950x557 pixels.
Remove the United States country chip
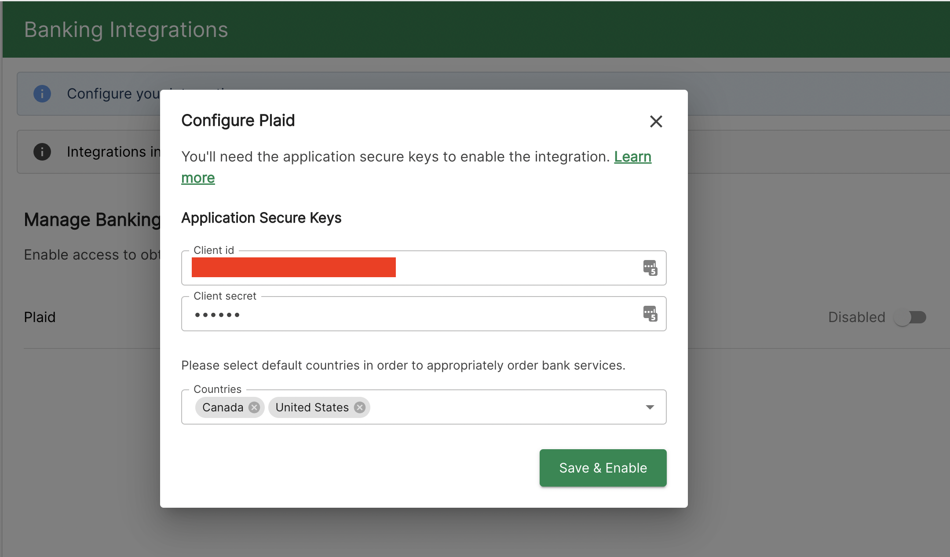tap(360, 407)
